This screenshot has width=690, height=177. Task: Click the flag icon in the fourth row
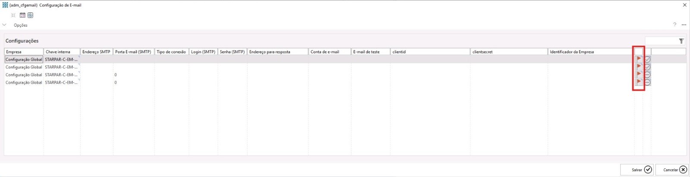639,82
